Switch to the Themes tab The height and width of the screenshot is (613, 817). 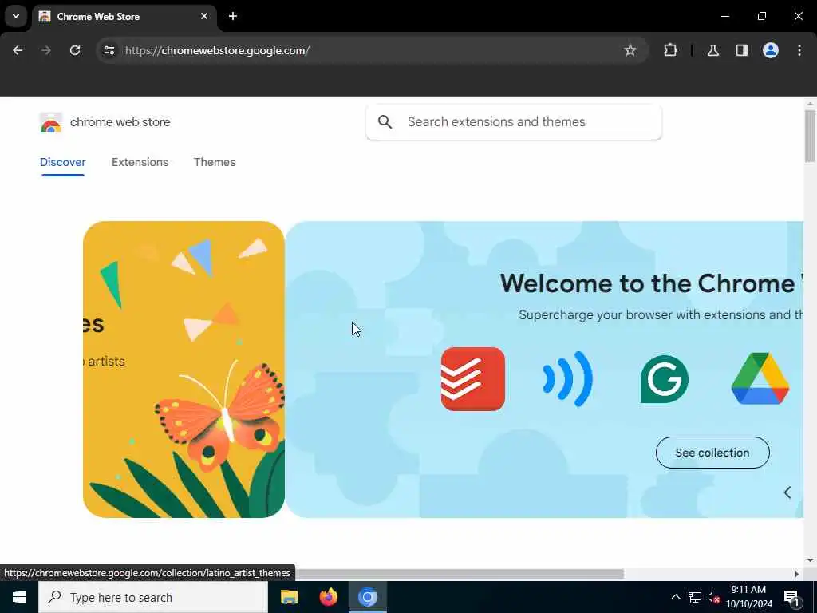(215, 162)
